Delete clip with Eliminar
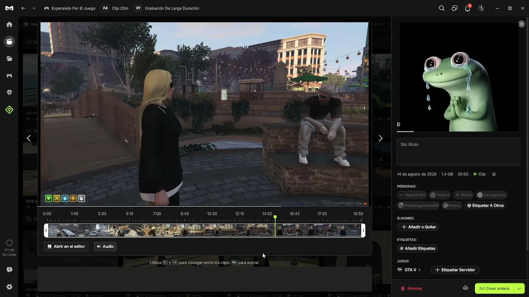529x297 pixels. pyautogui.click(x=412, y=288)
